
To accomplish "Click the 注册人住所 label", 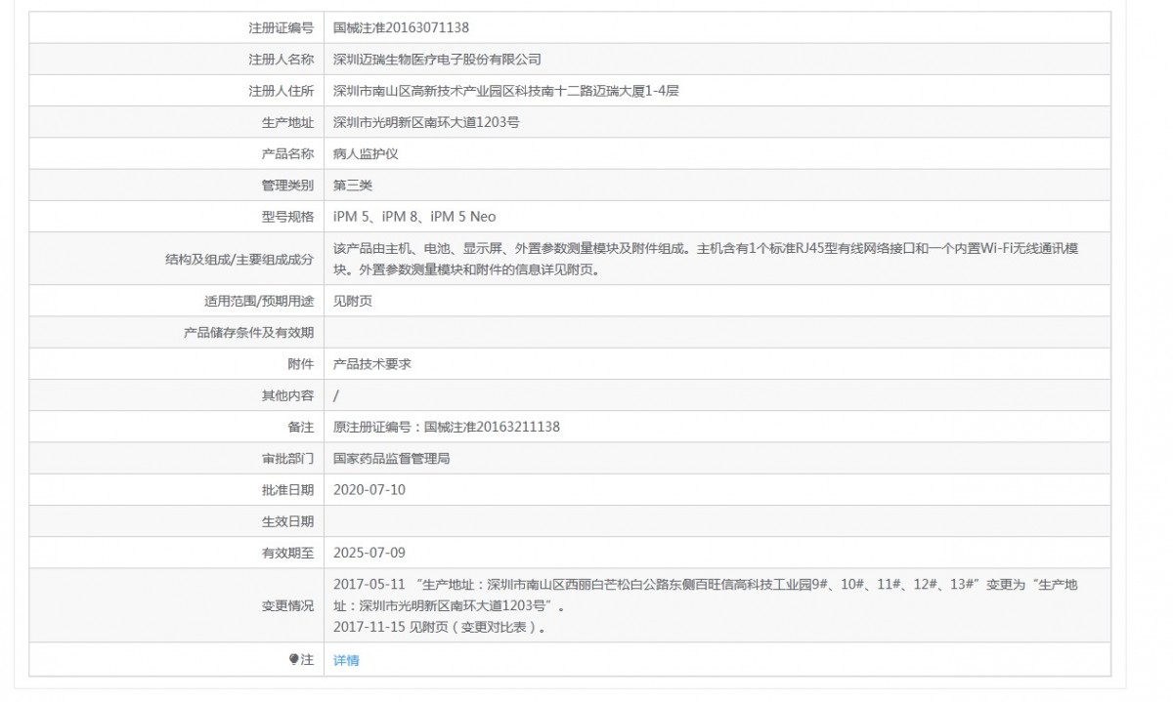I will [282, 91].
